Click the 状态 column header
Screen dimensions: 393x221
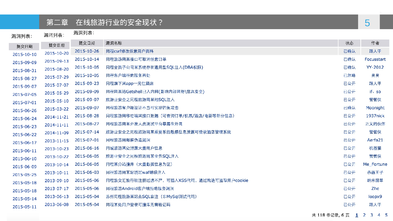349,43
